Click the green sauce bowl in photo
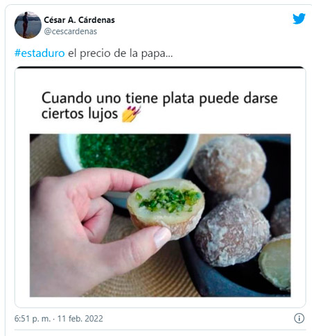The width and height of the screenshot is (312, 336). coord(128,159)
